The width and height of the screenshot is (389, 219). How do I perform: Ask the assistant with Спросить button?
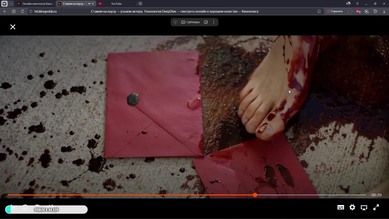click(335, 11)
